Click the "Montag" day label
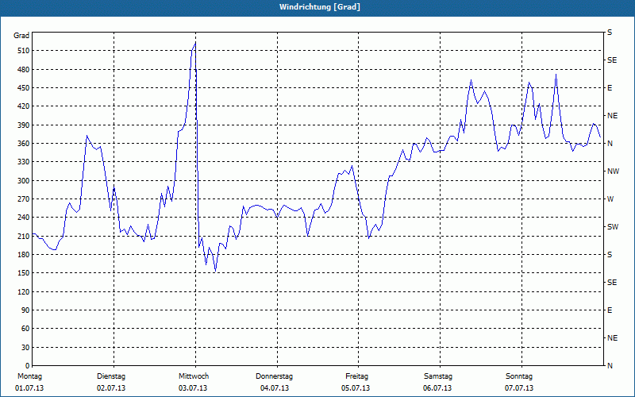The width and height of the screenshot is (635, 397). click(29, 376)
